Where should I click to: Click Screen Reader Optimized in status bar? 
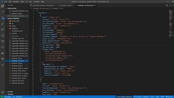[x=124, y=97]
